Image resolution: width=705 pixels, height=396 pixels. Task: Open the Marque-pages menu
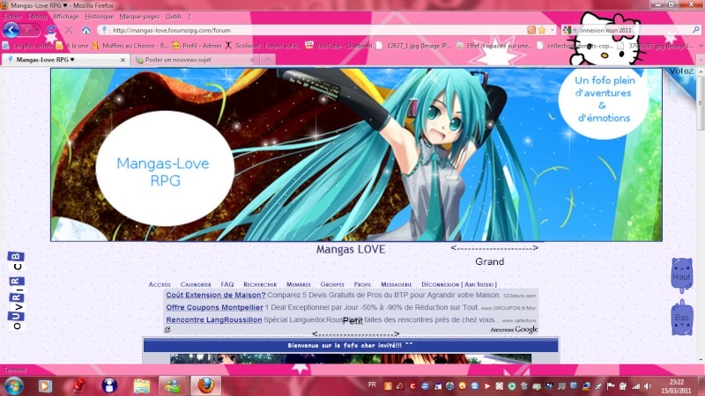click(139, 16)
